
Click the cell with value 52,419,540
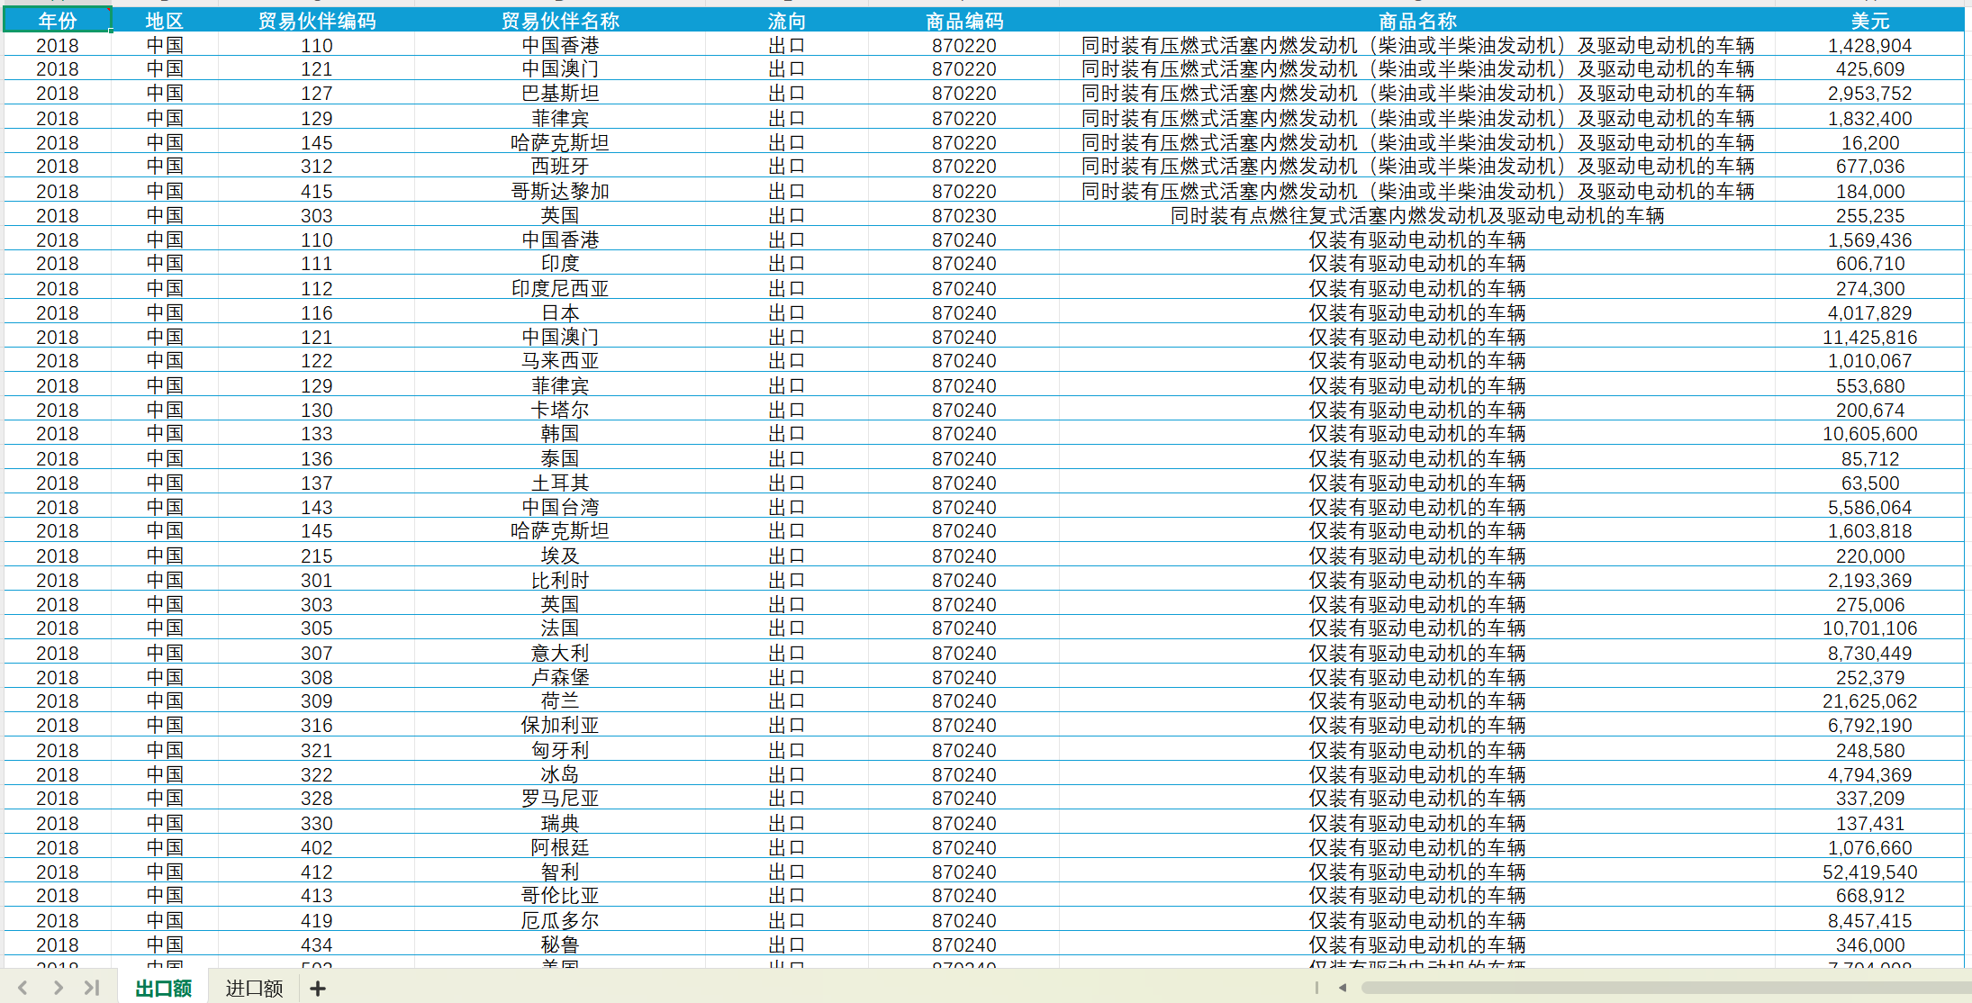1869,872
